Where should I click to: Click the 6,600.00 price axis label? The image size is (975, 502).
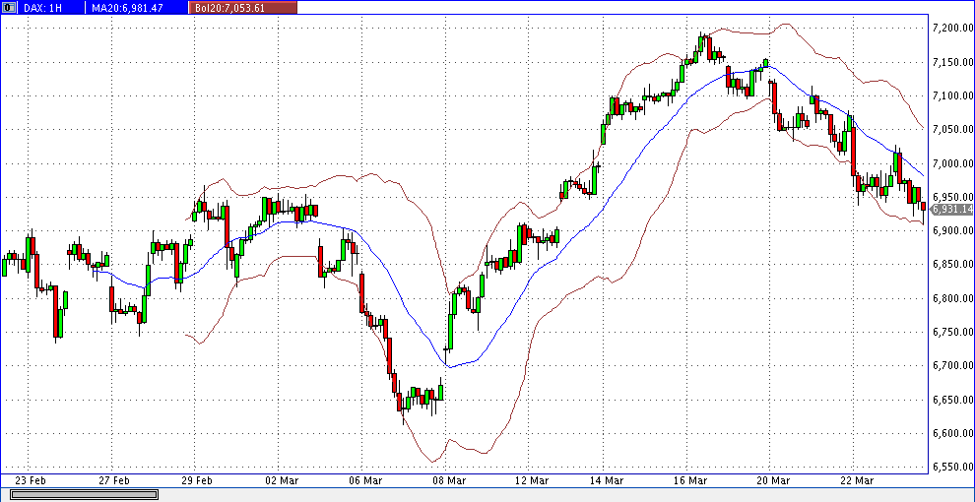coord(952,433)
